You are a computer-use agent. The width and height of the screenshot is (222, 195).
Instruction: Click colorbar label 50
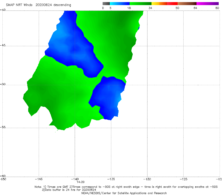pos(177,8)
